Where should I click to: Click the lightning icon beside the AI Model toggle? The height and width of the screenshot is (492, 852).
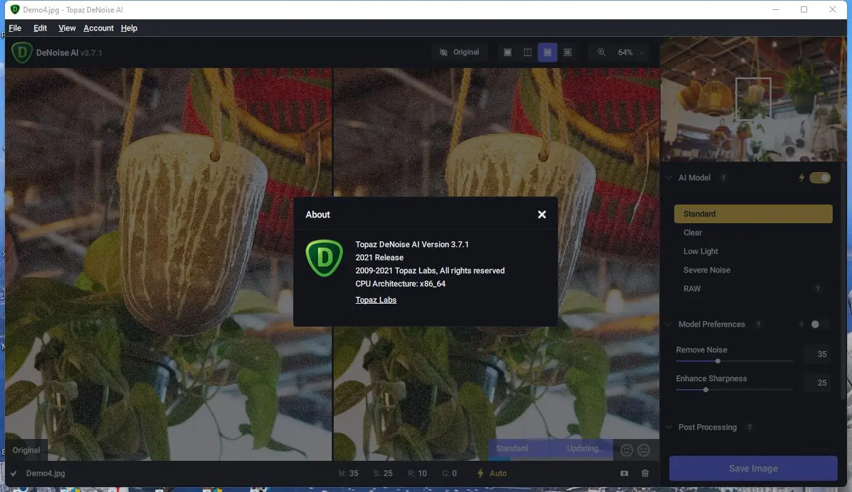click(x=802, y=178)
